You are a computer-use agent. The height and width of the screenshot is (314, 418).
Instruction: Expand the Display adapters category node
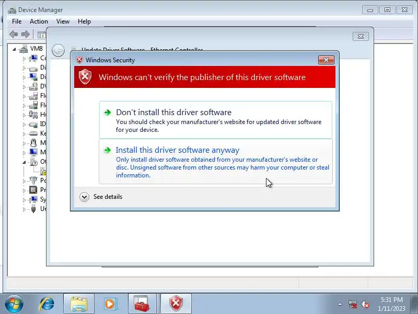pyautogui.click(x=24, y=77)
